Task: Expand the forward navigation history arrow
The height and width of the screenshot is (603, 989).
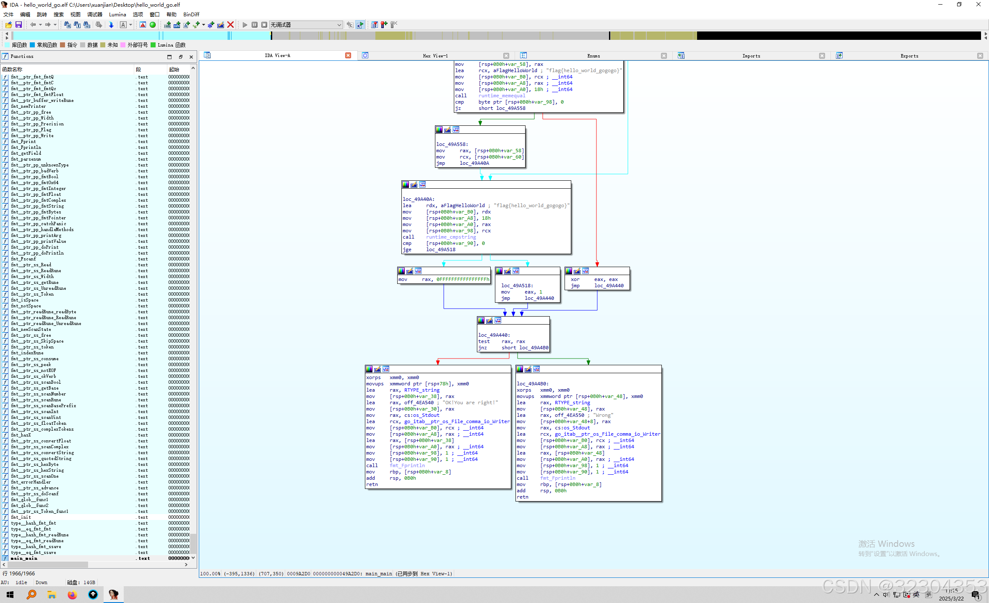Action: pyautogui.click(x=55, y=25)
